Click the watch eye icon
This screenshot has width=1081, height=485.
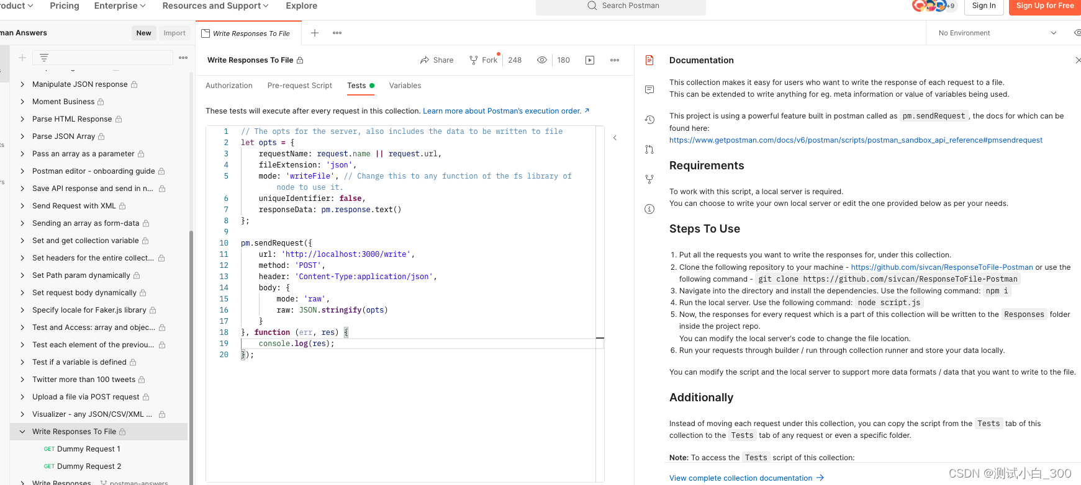click(542, 60)
